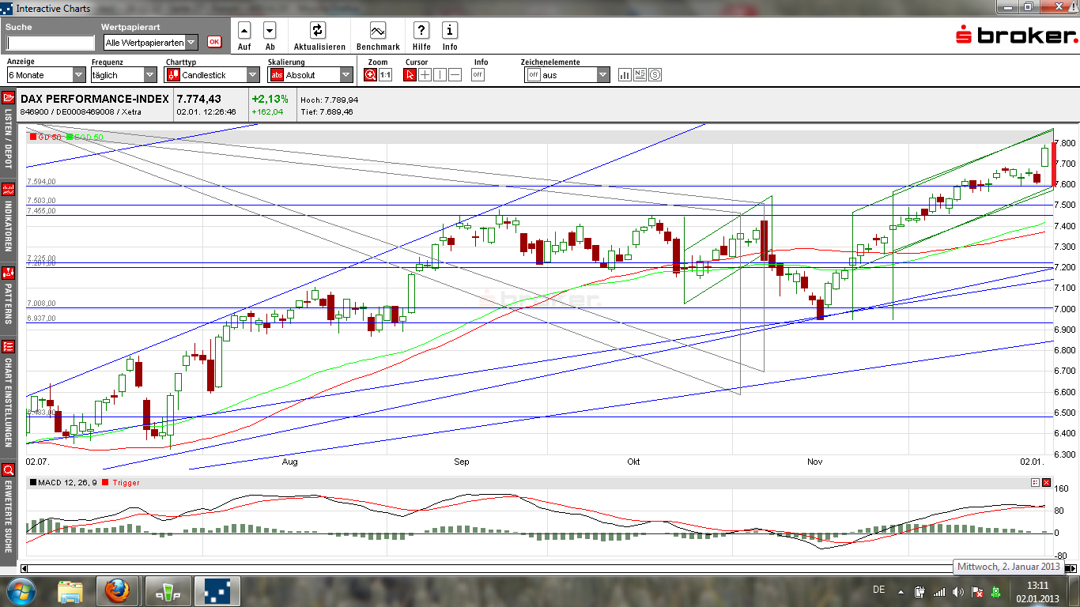Select the crosshair cursor tool

pos(425,74)
